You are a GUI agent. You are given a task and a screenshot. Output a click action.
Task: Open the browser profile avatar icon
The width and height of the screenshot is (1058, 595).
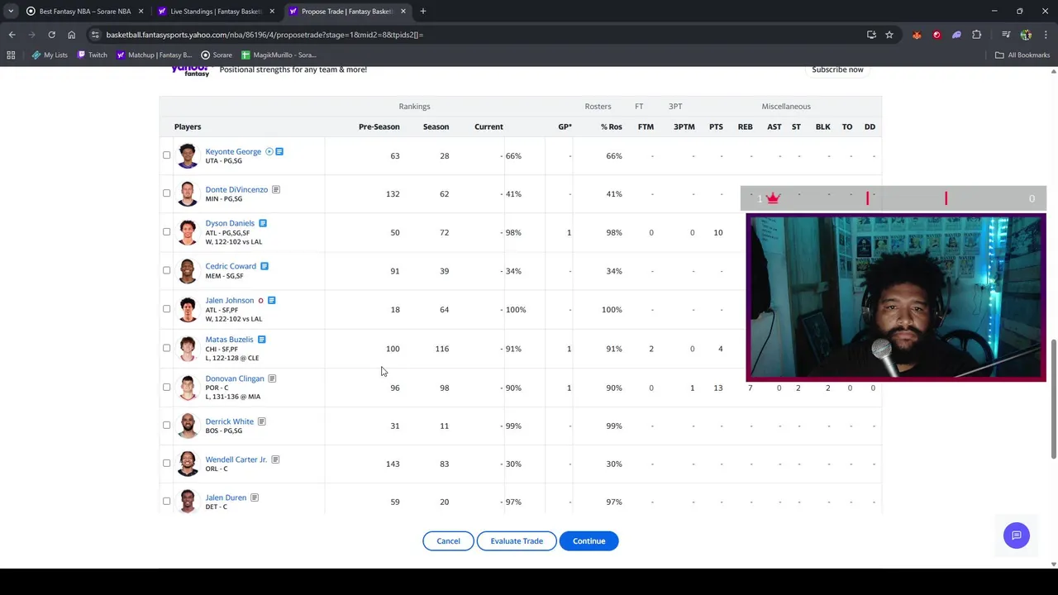[1026, 35]
